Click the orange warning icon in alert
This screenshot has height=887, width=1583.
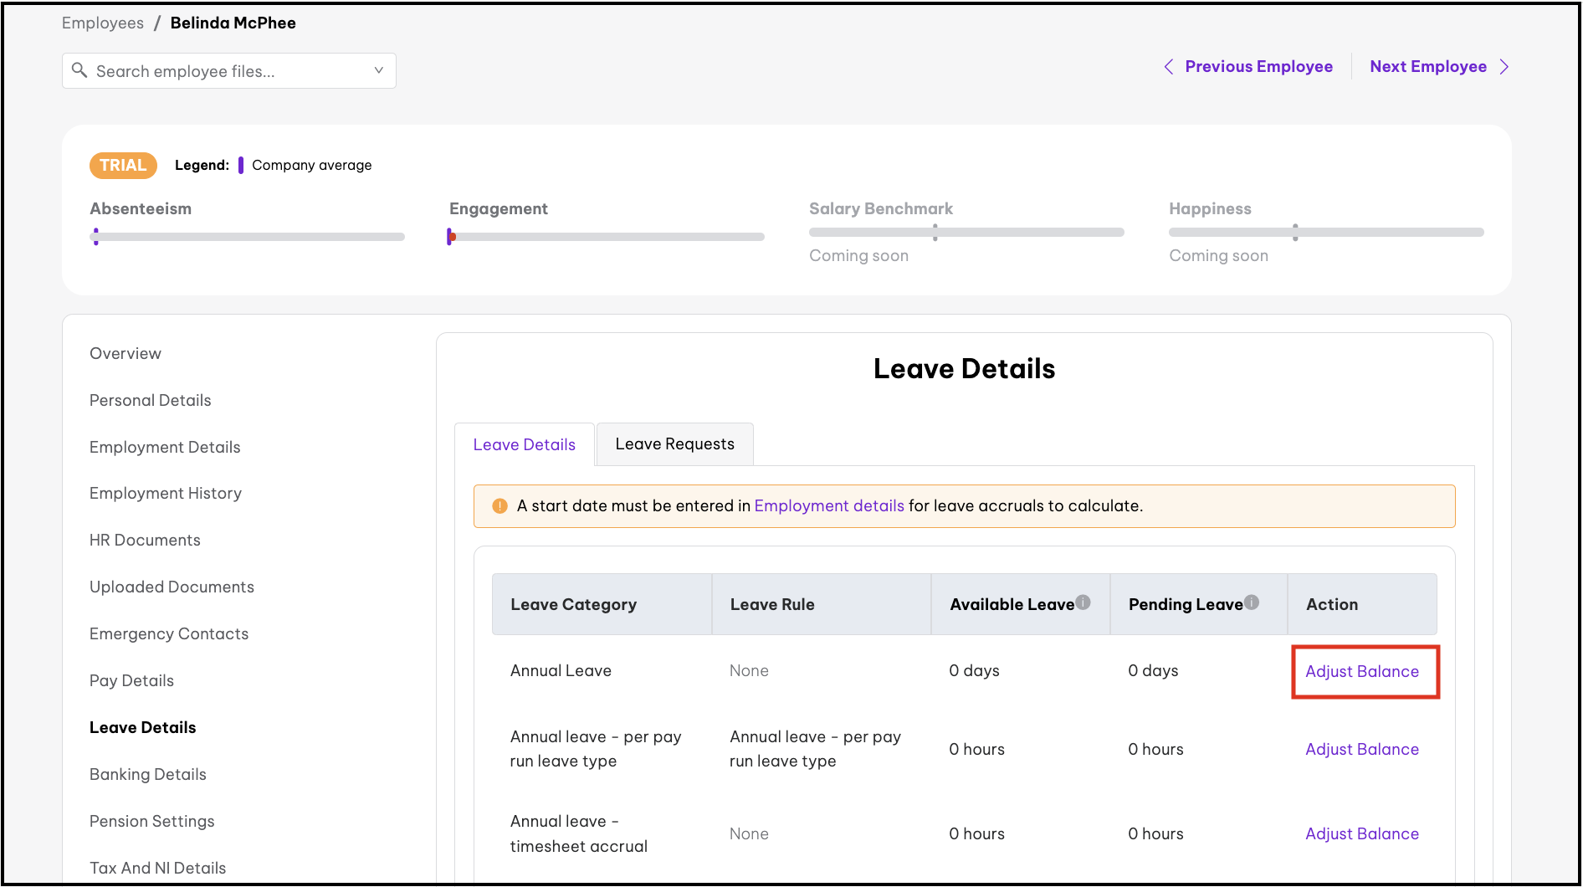[x=500, y=506]
